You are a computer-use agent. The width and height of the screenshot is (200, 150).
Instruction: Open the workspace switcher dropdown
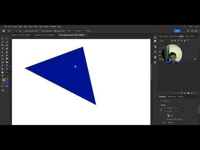coord(196,31)
